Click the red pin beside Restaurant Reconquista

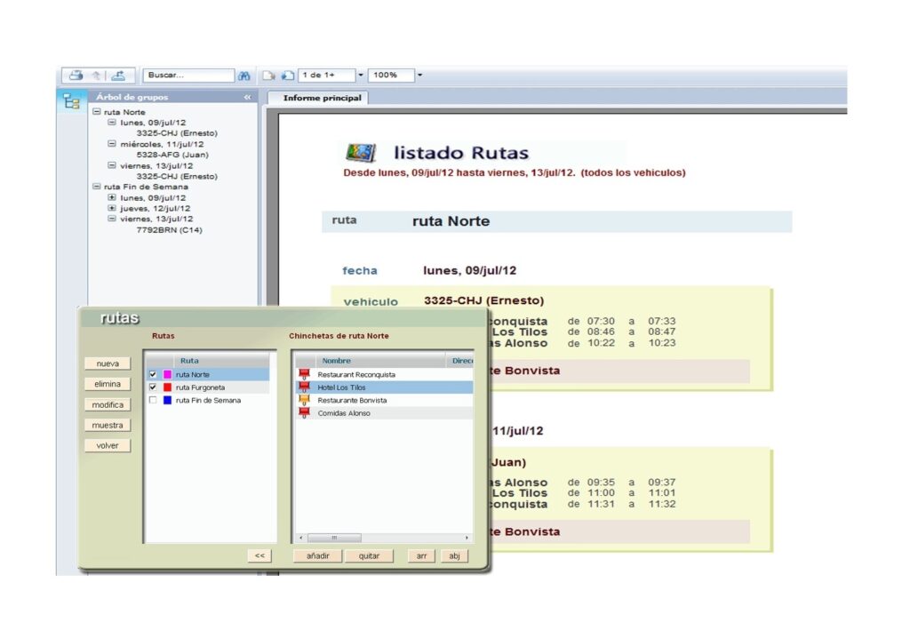[x=304, y=375]
